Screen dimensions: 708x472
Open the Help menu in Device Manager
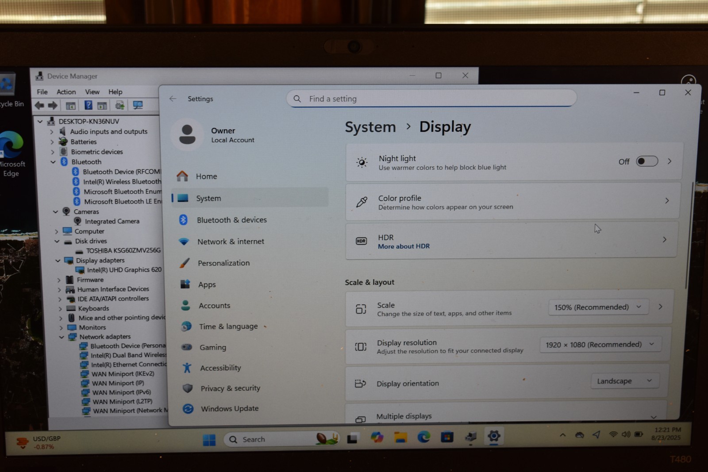click(115, 92)
